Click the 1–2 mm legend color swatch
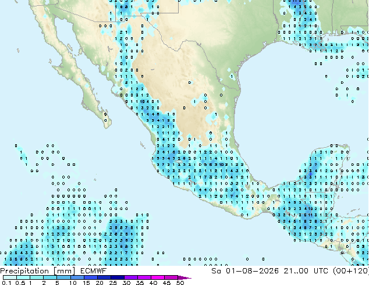The height and width of the screenshot is (285, 369). pos(37,277)
